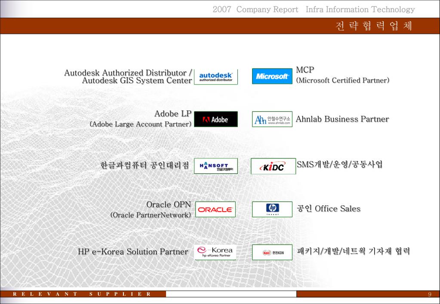Click the '전략협력업체' slide title
This screenshot has width=440, height=304.
pos(373,26)
